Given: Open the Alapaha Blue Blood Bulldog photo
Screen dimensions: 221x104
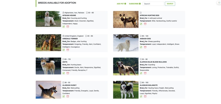Looking at the screenshot, I should pyautogui.click(x=126, y=66).
